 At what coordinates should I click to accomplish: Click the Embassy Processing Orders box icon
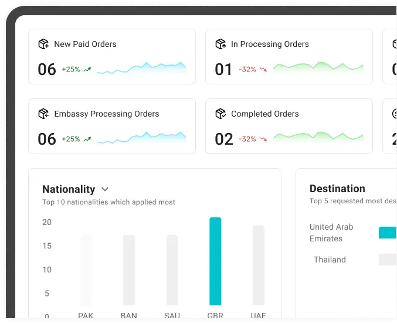pyautogui.click(x=43, y=114)
